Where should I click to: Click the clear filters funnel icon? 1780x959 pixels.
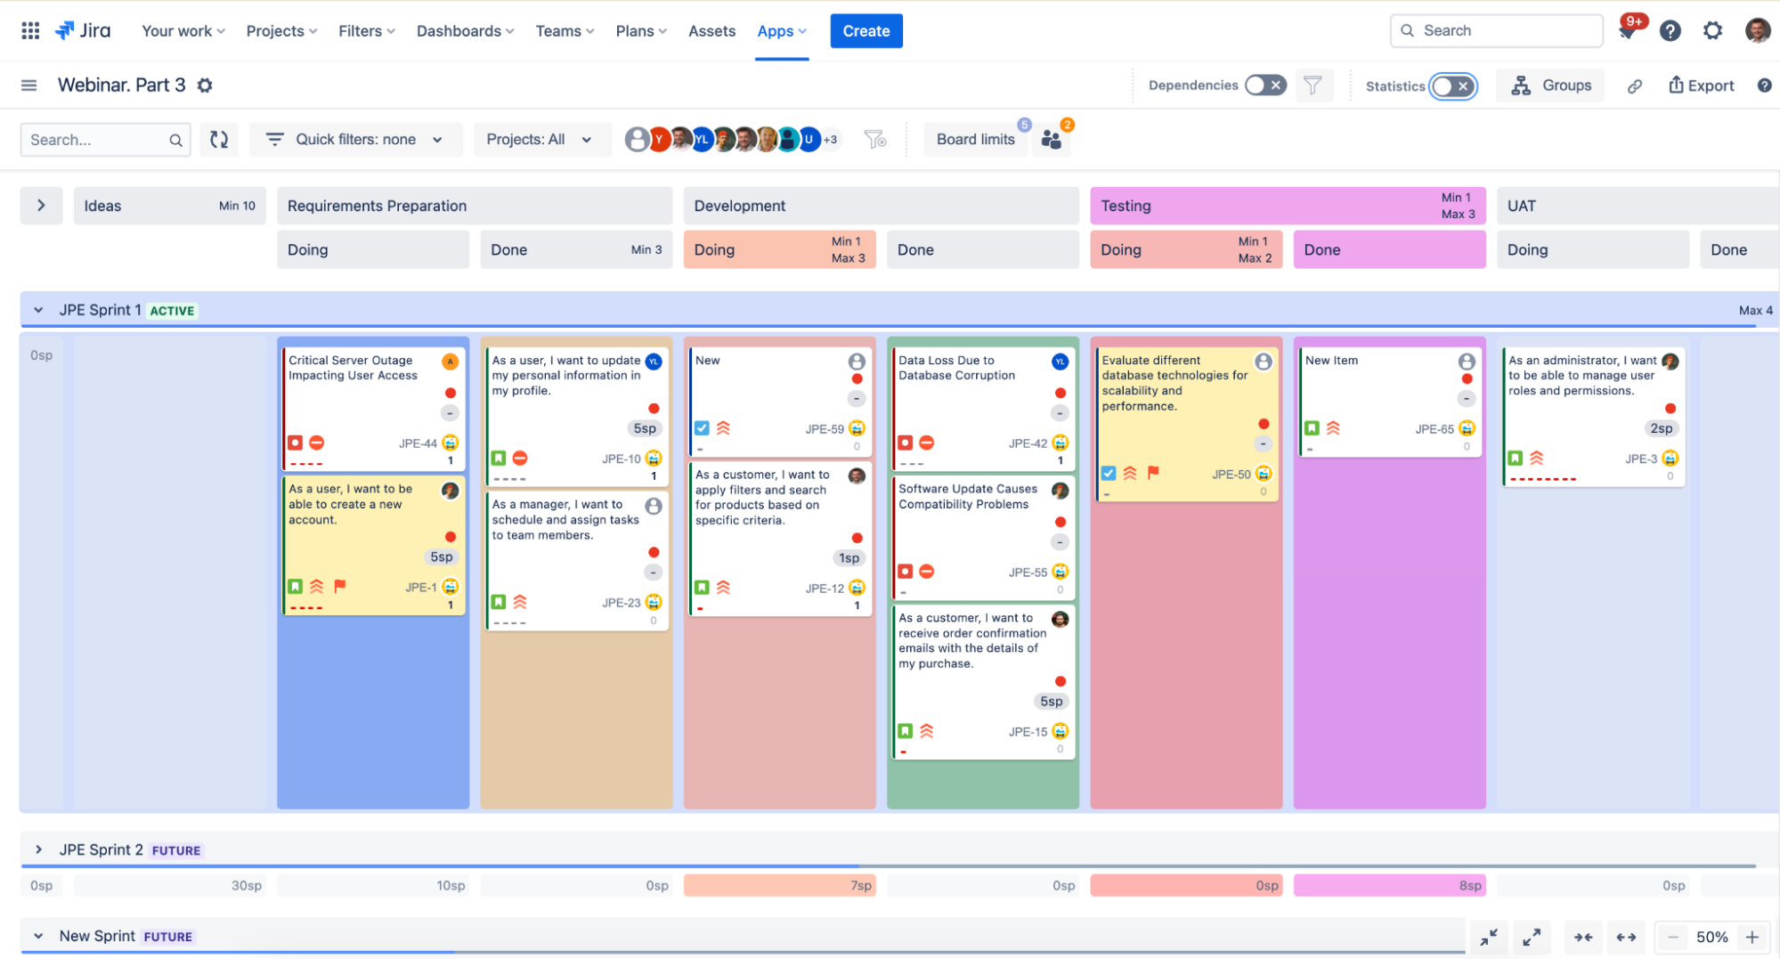coord(874,140)
